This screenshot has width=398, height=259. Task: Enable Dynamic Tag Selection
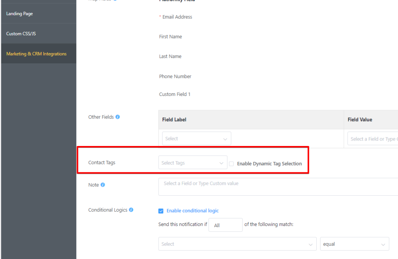point(231,163)
